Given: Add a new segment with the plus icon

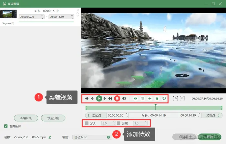Looking at the screenshot, I should click(150, 99).
